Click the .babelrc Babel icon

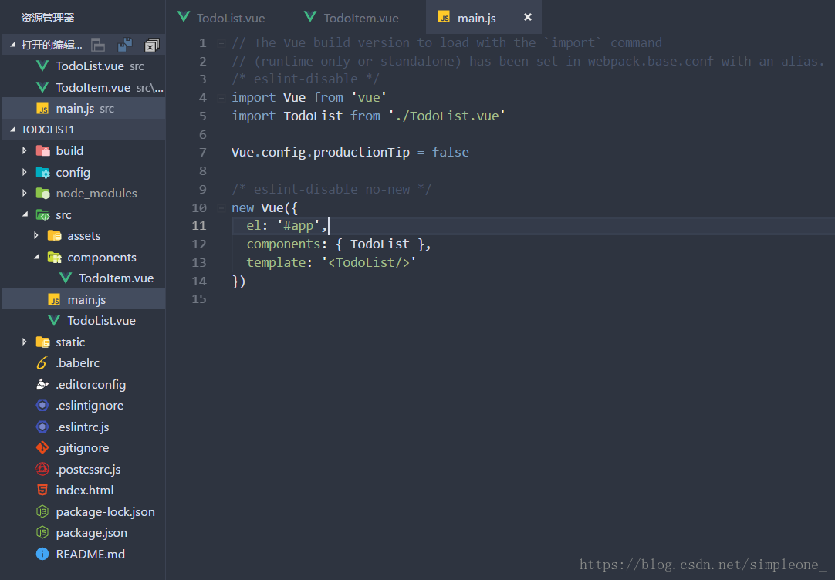(x=42, y=363)
